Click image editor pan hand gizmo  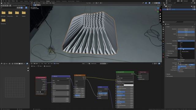28,71
